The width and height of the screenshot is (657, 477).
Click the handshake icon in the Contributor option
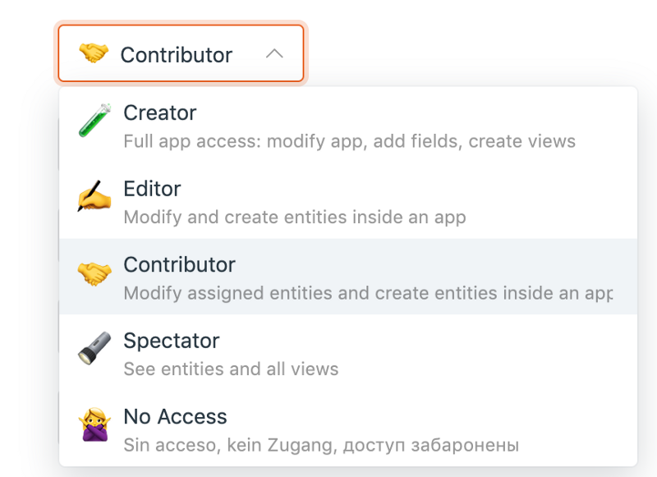coord(93,273)
